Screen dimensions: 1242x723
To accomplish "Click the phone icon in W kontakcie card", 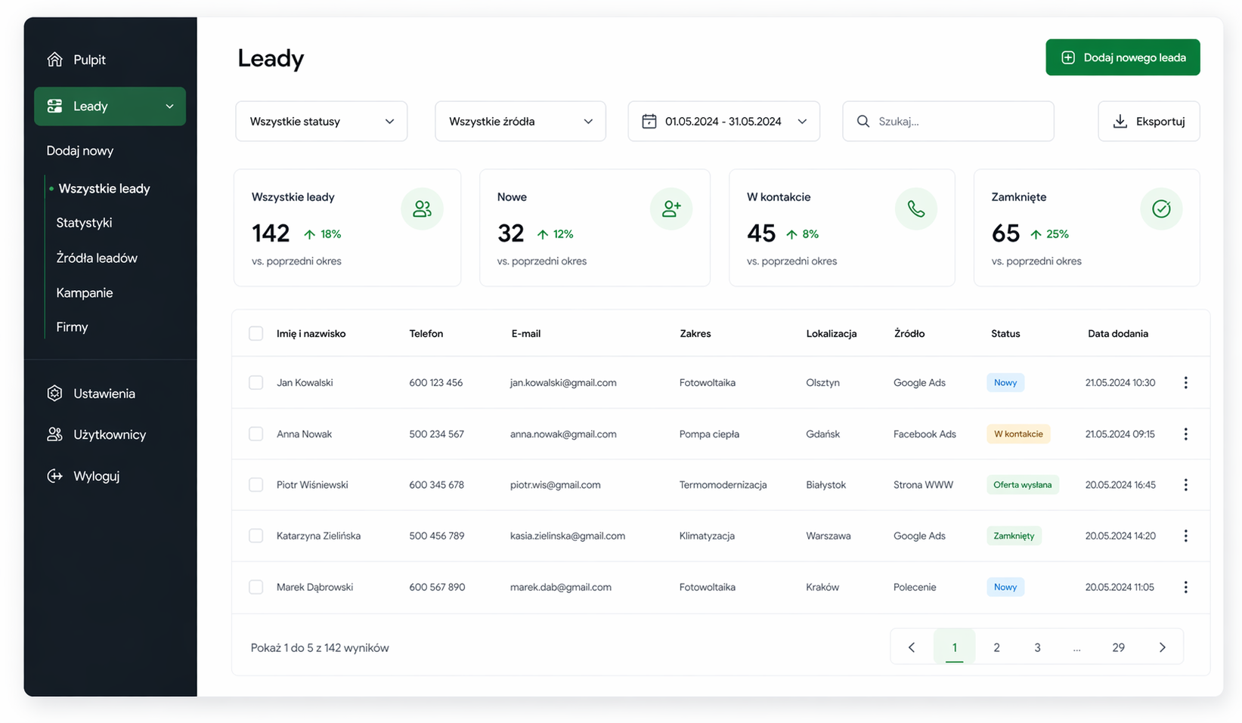I will click(916, 209).
